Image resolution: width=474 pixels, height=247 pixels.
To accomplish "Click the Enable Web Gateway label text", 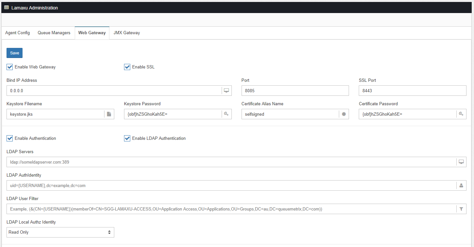I will [35, 67].
